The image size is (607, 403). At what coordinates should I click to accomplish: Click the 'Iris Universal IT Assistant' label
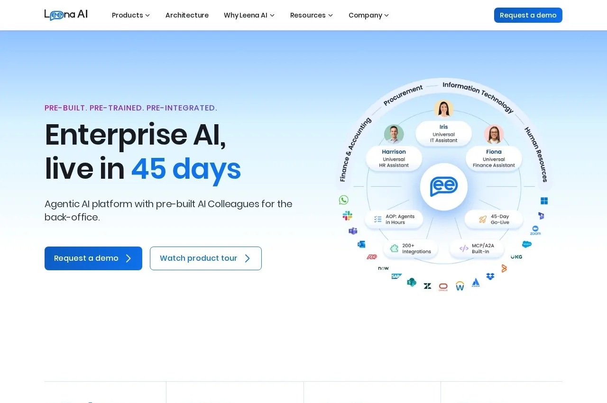tap(444, 134)
